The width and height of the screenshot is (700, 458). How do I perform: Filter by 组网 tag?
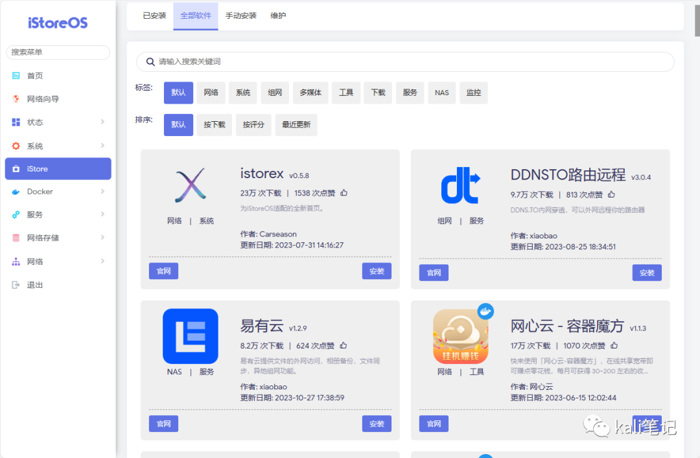[275, 93]
